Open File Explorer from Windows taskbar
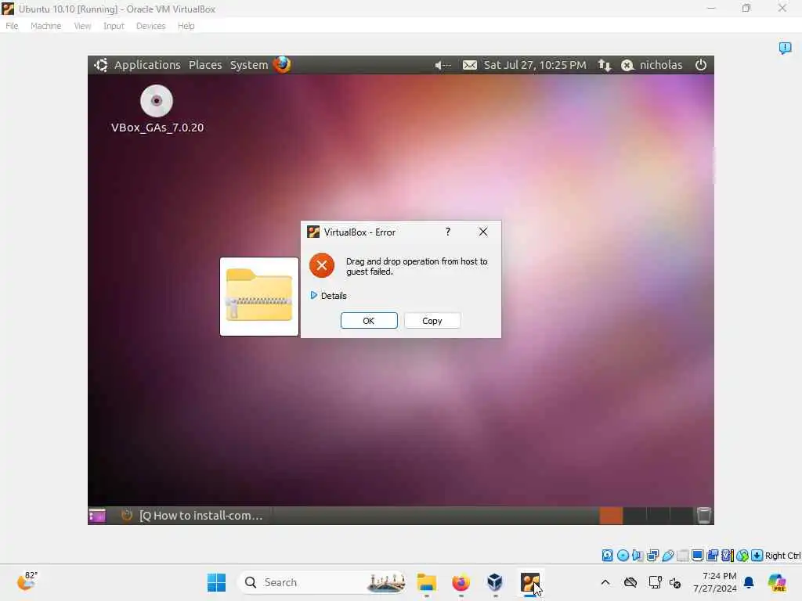The height and width of the screenshot is (601, 802). [426, 582]
